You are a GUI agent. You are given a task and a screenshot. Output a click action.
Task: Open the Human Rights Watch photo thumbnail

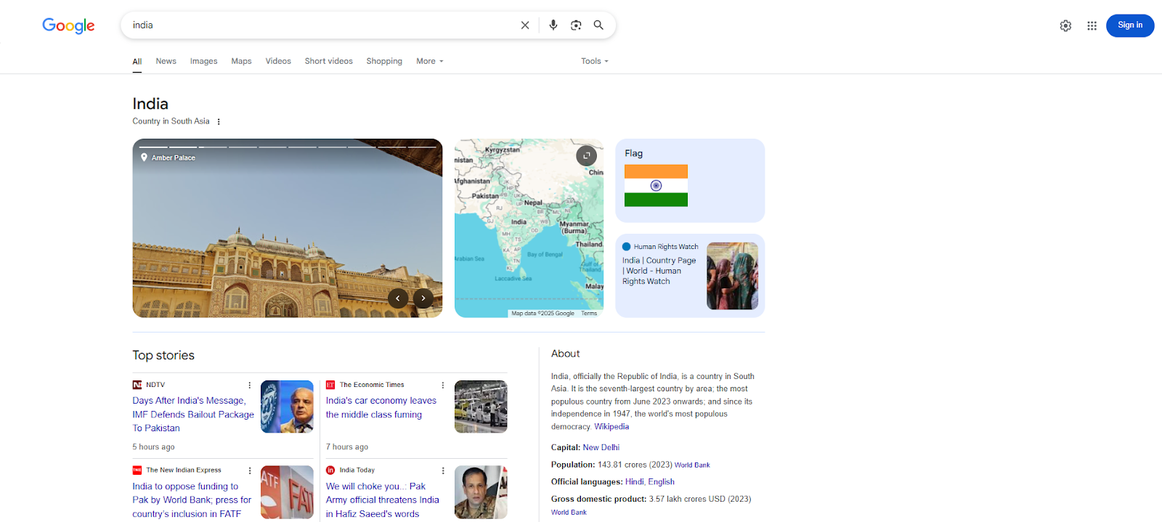pyautogui.click(x=732, y=276)
